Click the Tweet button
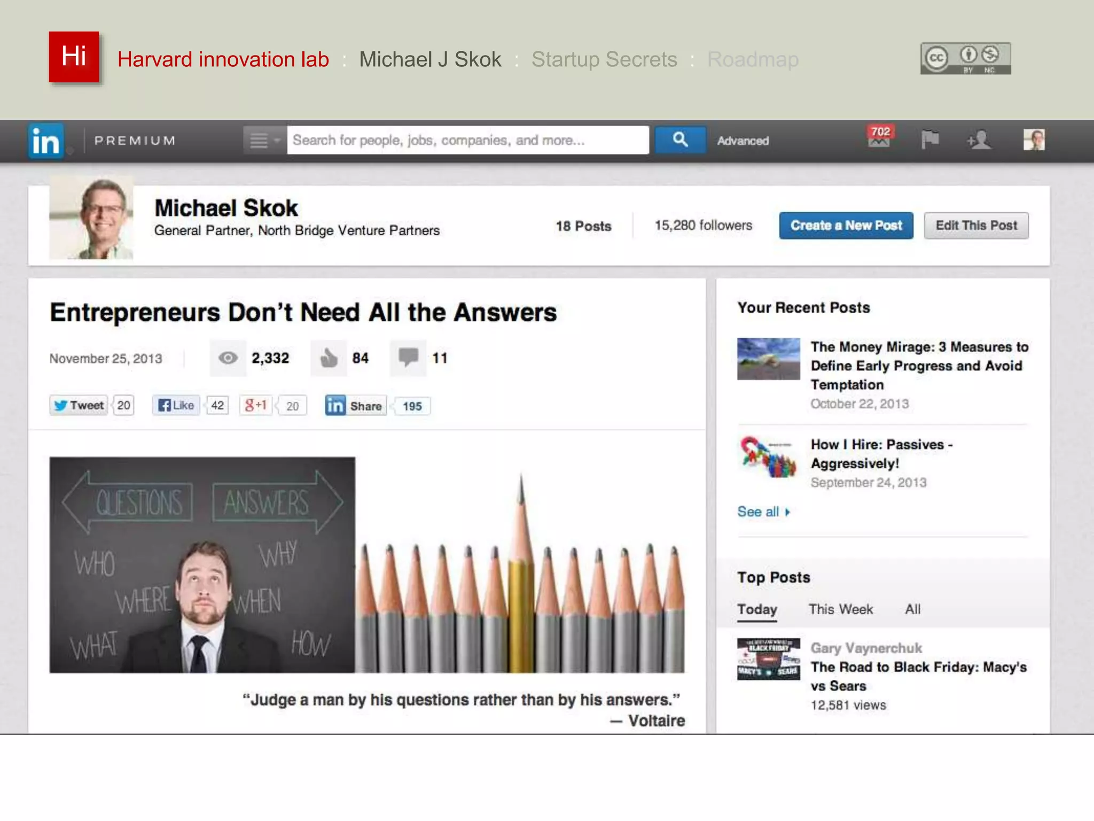The width and height of the screenshot is (1094, 821). tap(79, 406)
